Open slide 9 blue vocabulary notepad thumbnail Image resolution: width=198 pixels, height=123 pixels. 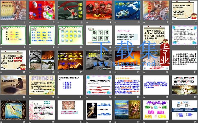[42, 35]
